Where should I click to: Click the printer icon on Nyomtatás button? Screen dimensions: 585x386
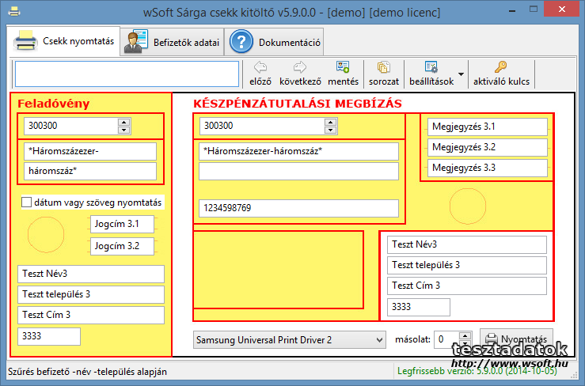[x=492, y=339]
